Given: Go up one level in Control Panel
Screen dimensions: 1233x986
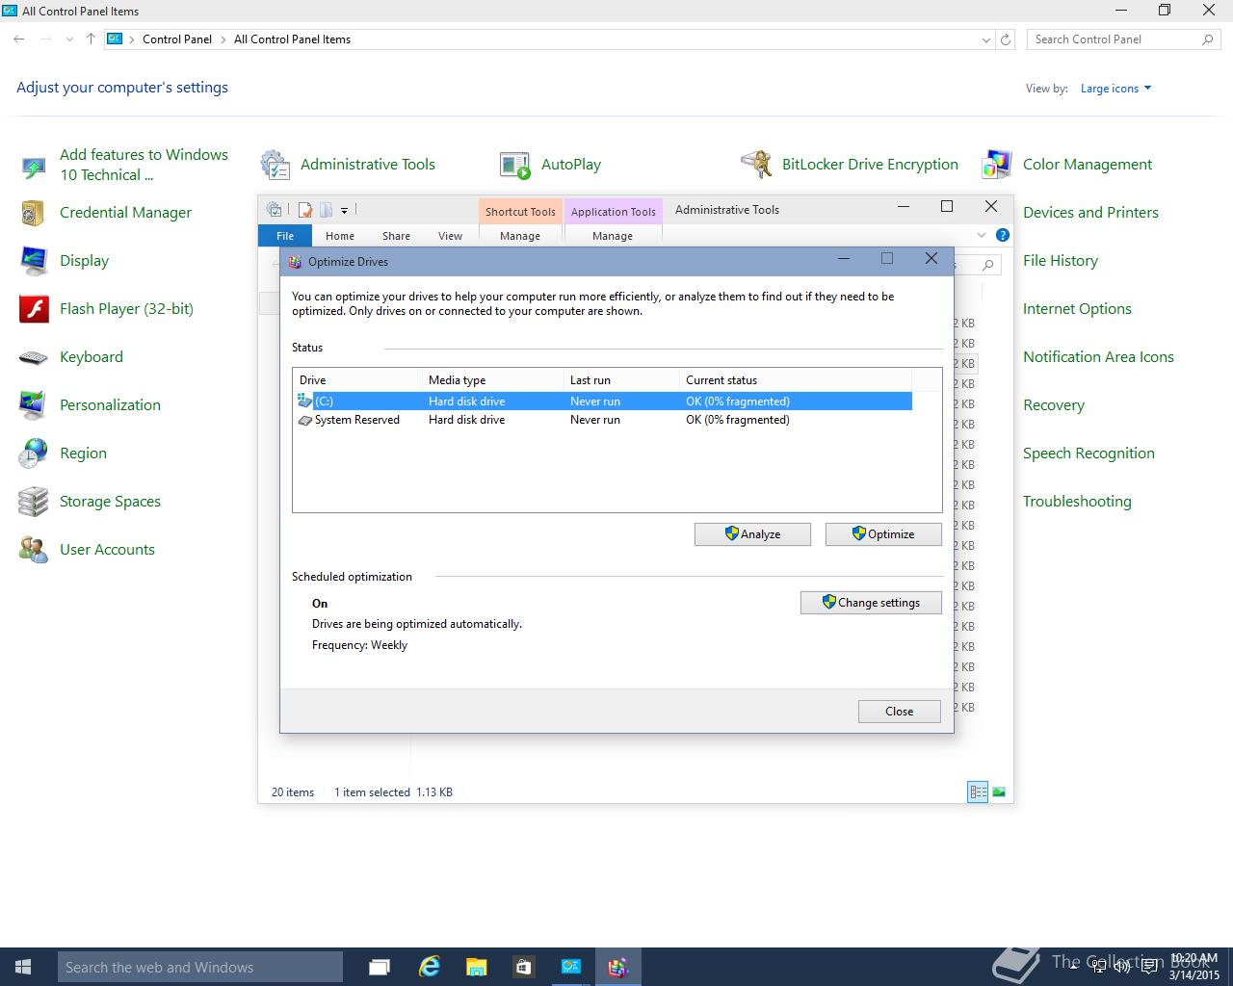Looking at the screenshot, I should pyautogui.click(x=91, y=39).
